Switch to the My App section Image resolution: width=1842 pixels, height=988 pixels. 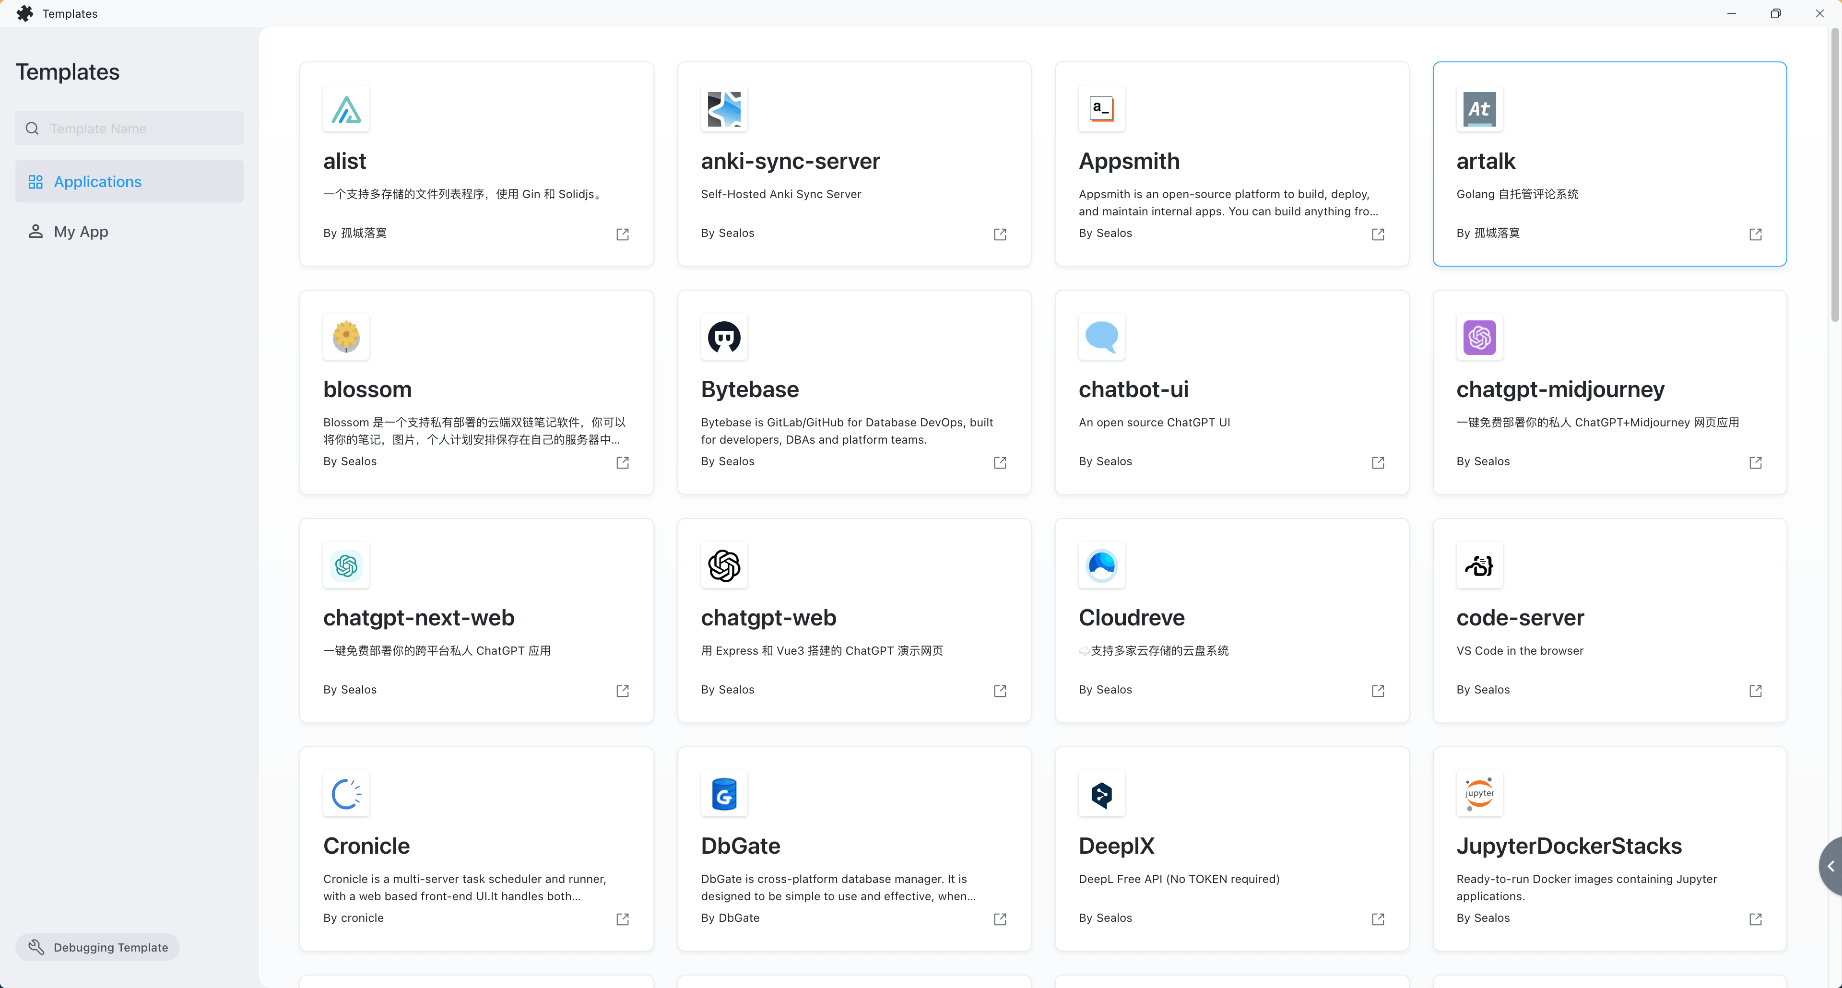(81, 232)
